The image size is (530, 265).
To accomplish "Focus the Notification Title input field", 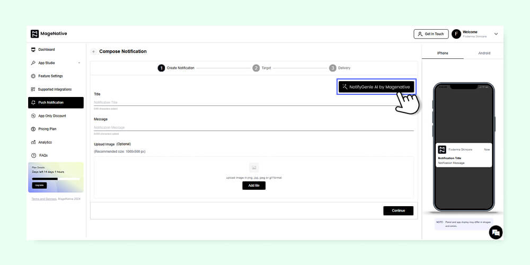I will [x=253, y=102].
